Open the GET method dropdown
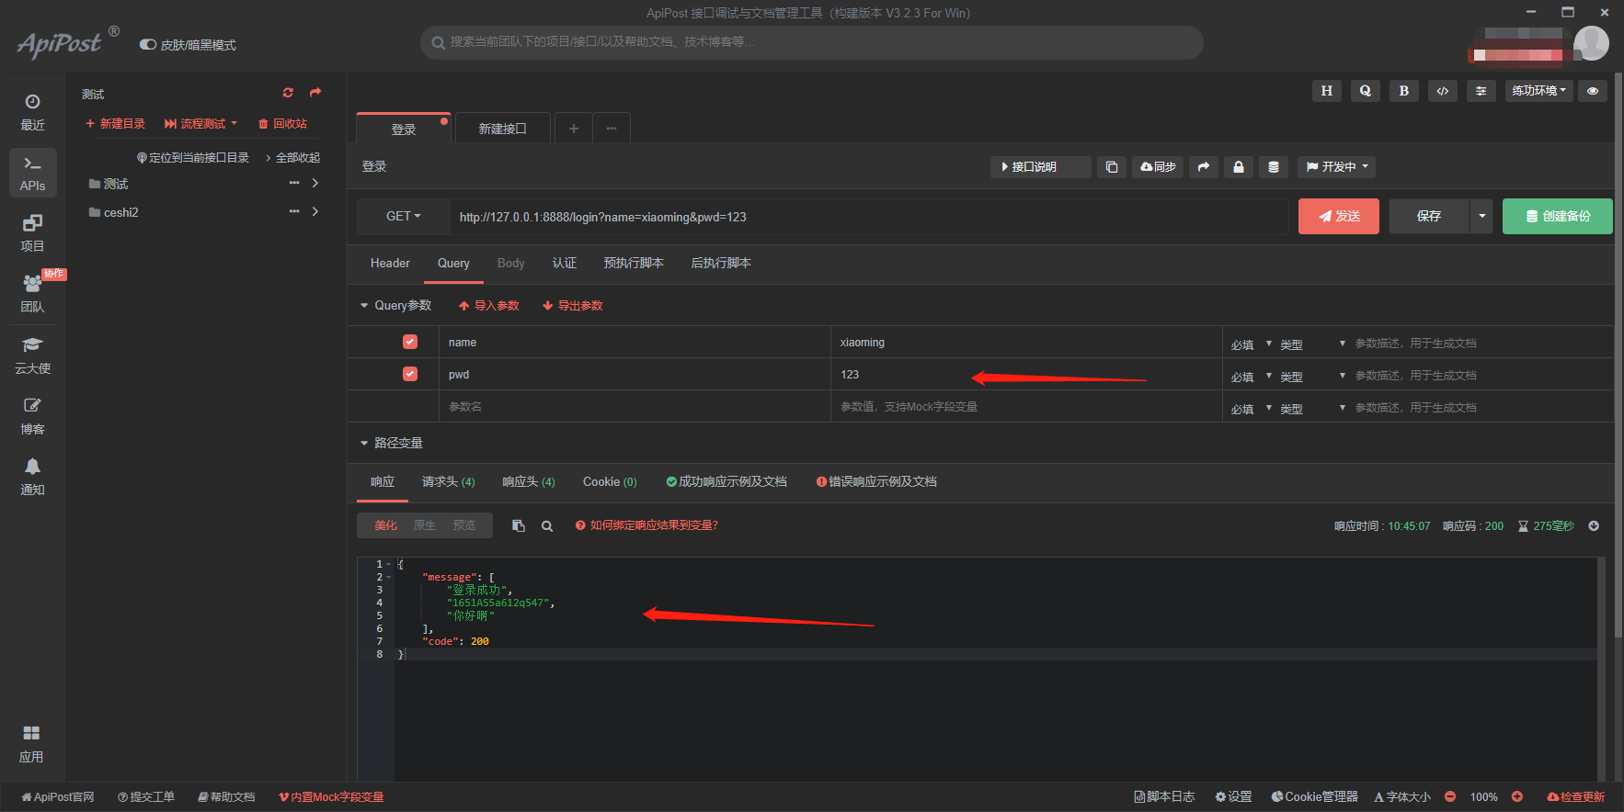The height and width of the screenshot is (812, 1624). 403,216
